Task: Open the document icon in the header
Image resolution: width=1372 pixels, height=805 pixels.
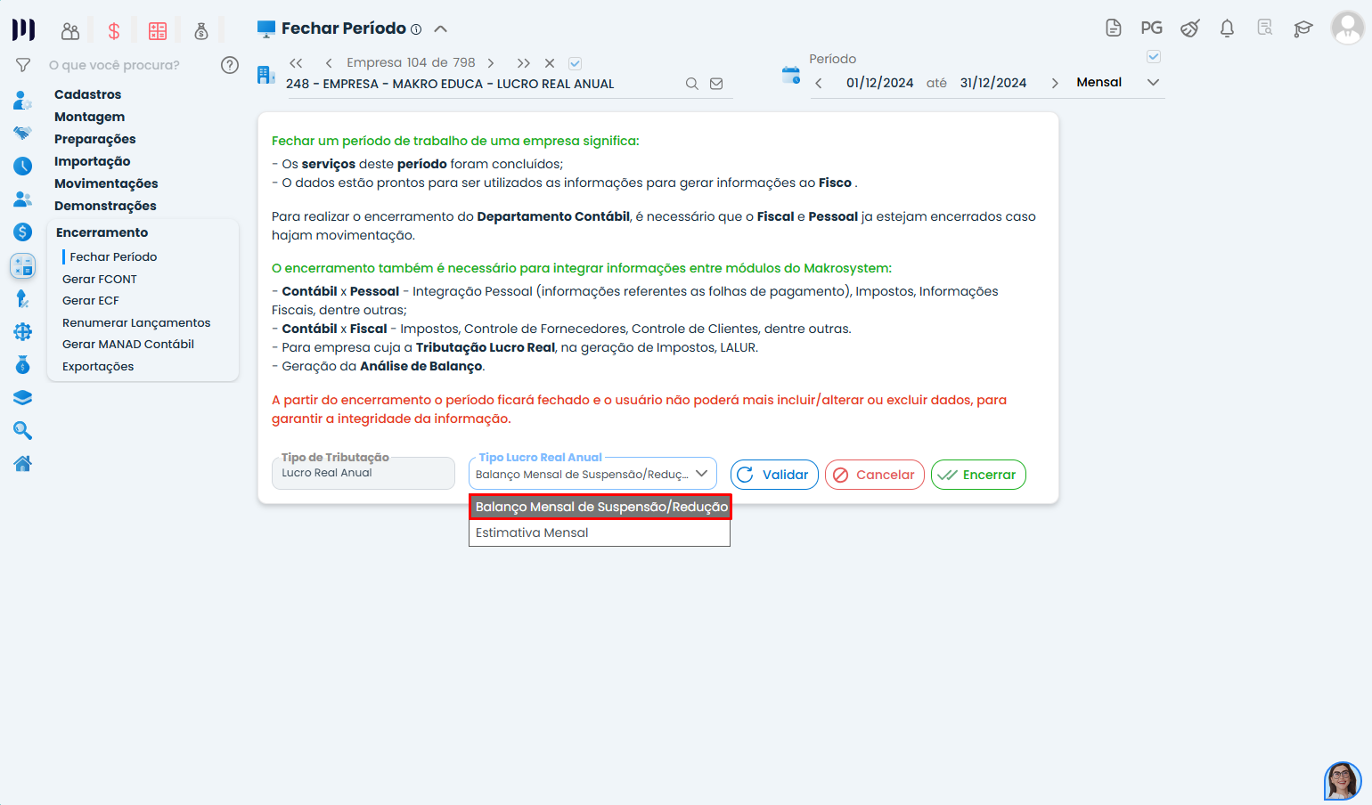Action: [x=1114, y=28]
